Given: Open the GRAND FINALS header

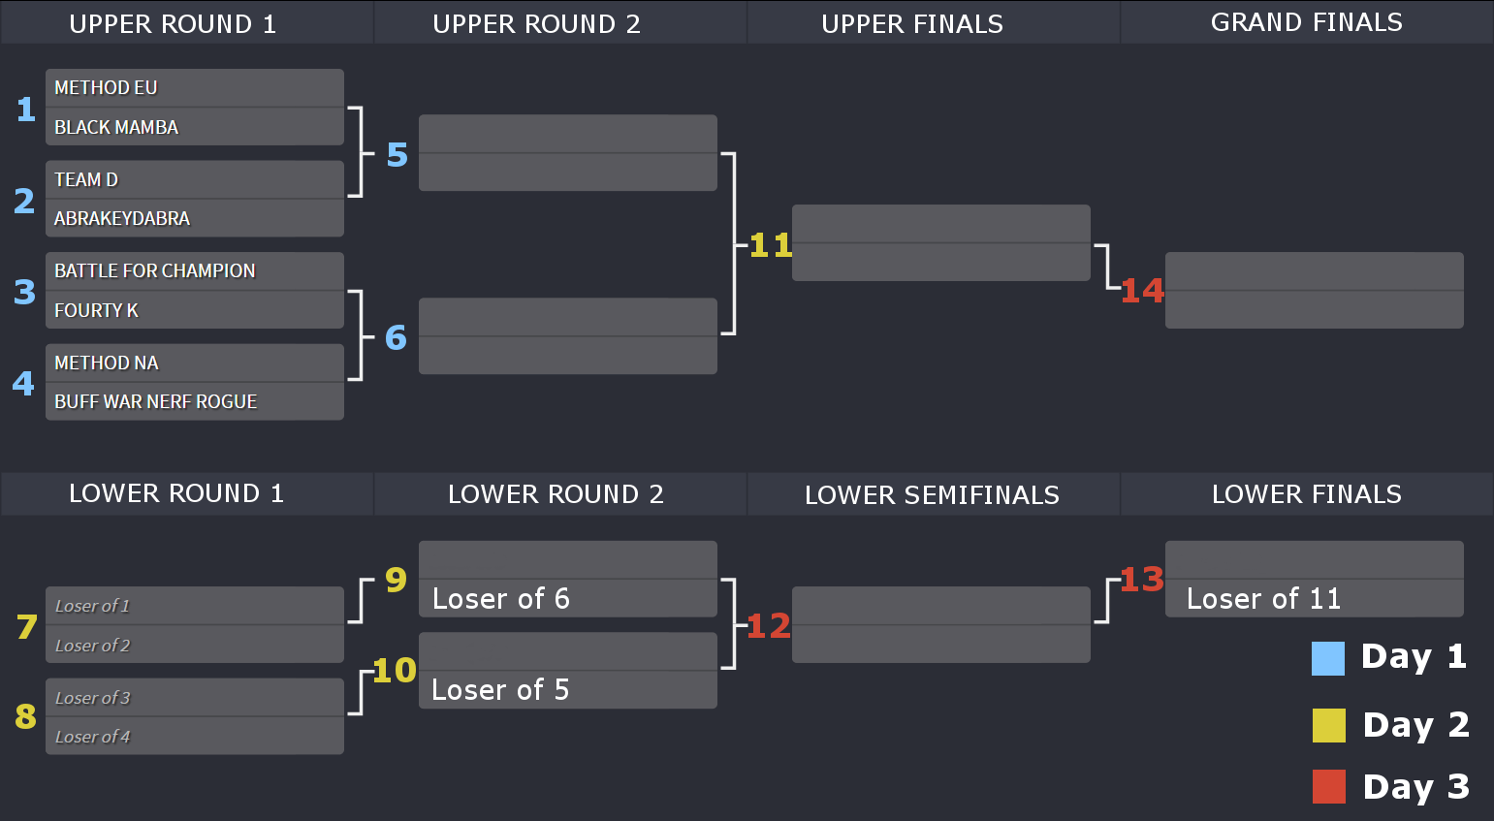Looking at the screenshot, I should [x=1307, y=22].
